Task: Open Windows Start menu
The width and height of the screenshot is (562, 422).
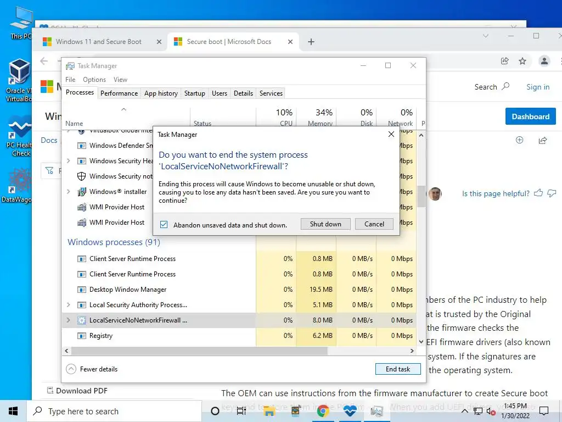Action: 13,411
